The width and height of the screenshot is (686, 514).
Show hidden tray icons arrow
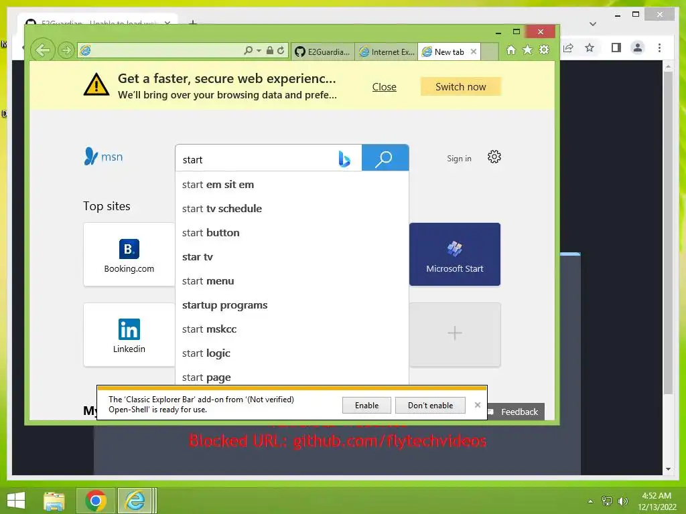[x=591, y=501]
